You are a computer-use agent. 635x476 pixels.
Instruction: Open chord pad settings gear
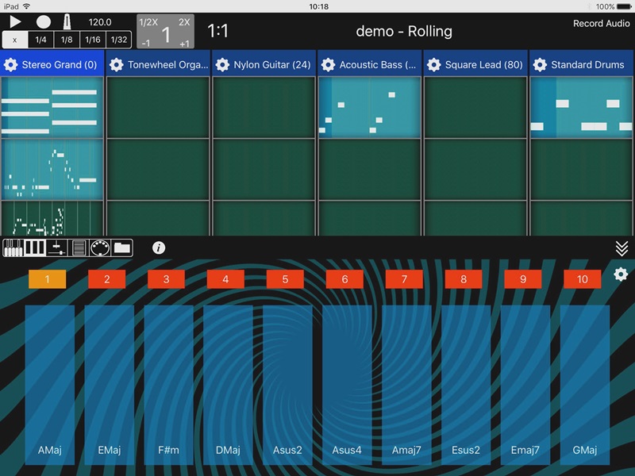tap(621, 274)
